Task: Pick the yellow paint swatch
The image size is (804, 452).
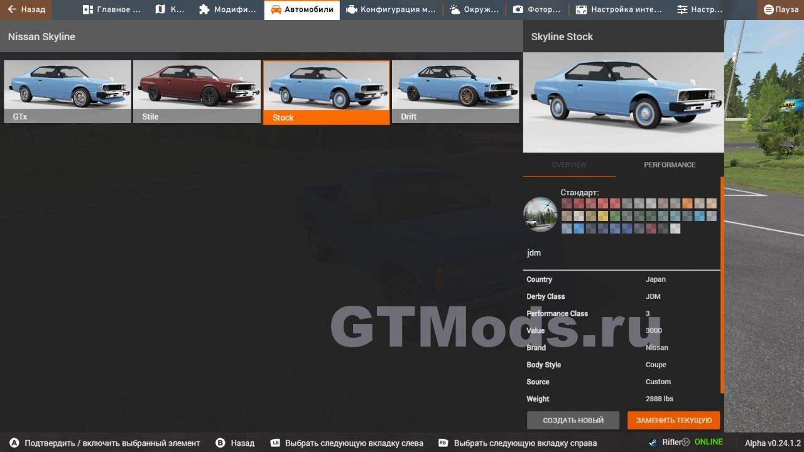Action: [603, 216]
